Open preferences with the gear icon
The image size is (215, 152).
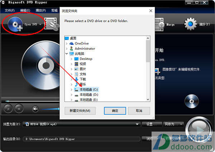coord(191,24)
